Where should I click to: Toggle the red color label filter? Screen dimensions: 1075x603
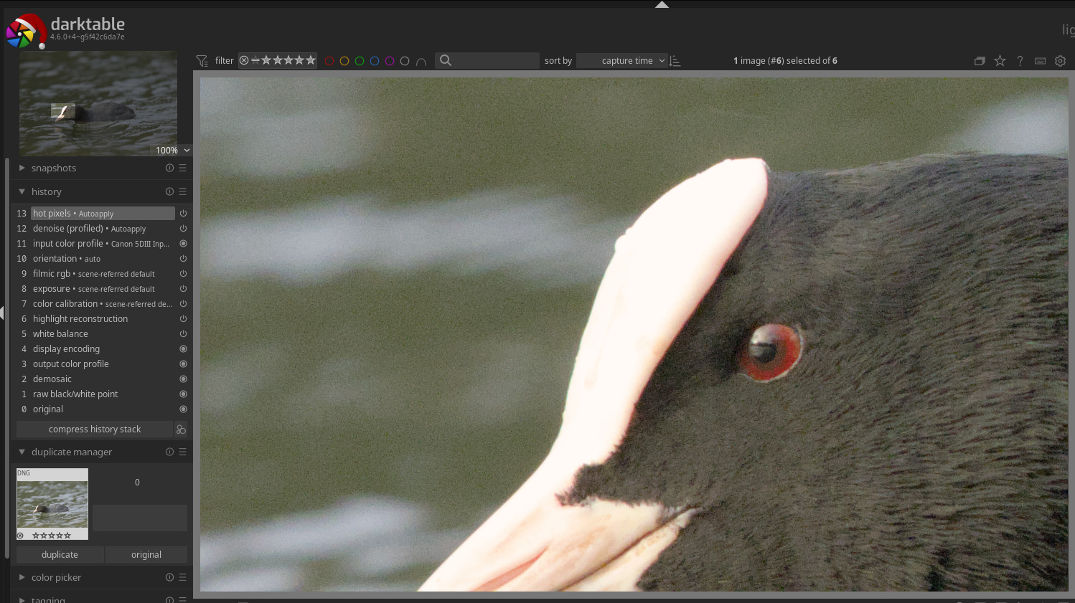pos(329,61)
